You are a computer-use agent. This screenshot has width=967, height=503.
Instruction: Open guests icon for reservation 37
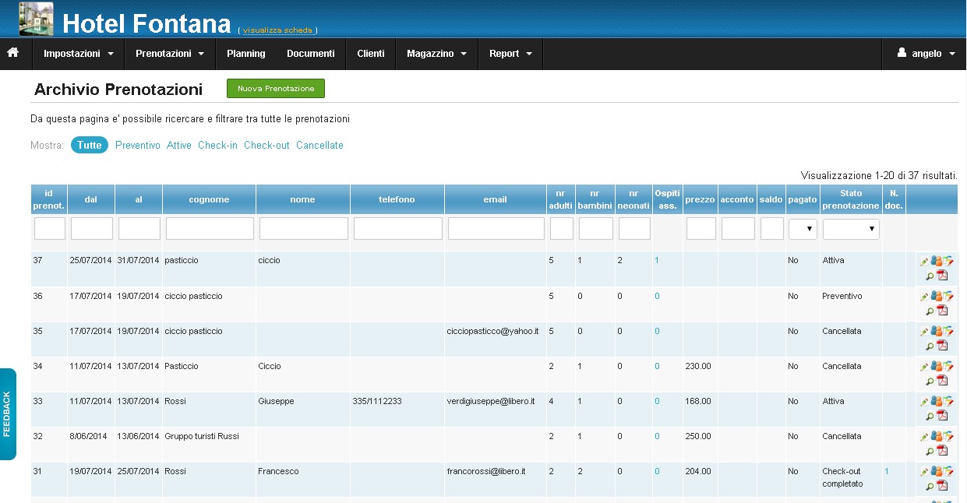pos(936,262)
